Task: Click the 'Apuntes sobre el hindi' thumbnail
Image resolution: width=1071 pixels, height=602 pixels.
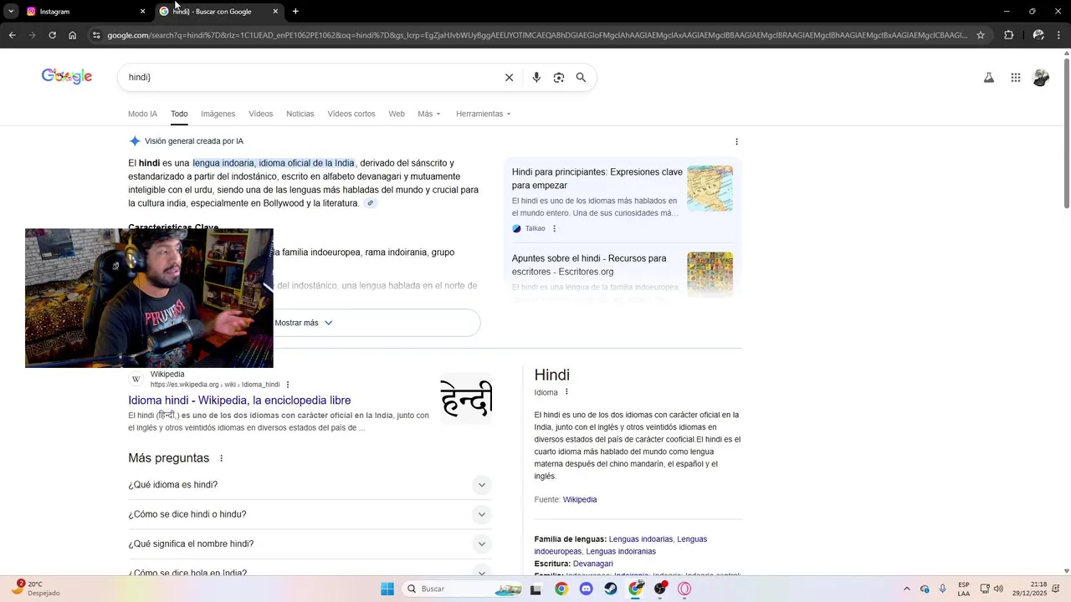Action: (710, 274)
